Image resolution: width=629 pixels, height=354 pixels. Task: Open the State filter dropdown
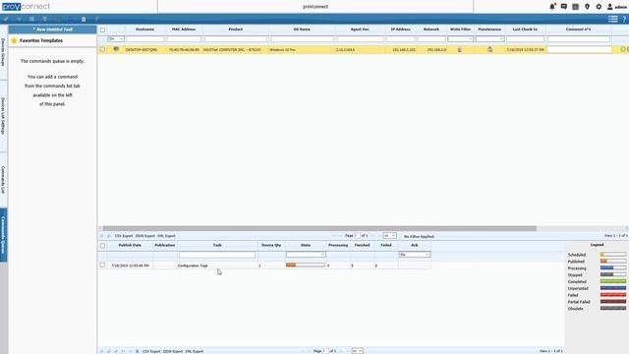pos(306,255)
